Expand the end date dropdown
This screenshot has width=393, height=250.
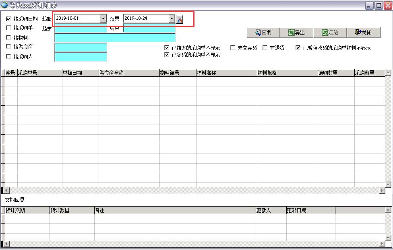pyautogui.click(x=172, y=18)
